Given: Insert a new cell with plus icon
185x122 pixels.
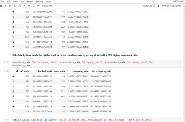Looking at the screenshot, I should pos(6,6).
